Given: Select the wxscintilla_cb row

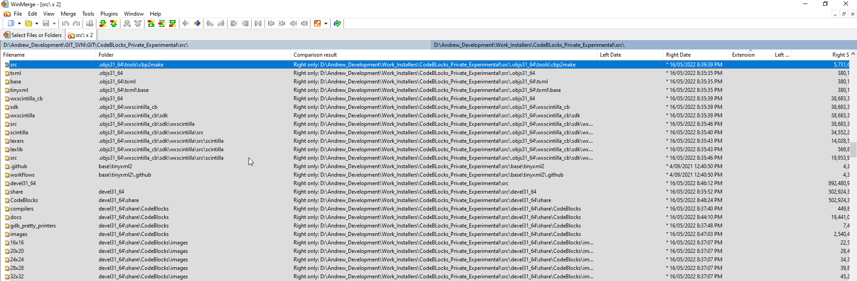Looking at the screenshot, I should [x=426, y=99].
